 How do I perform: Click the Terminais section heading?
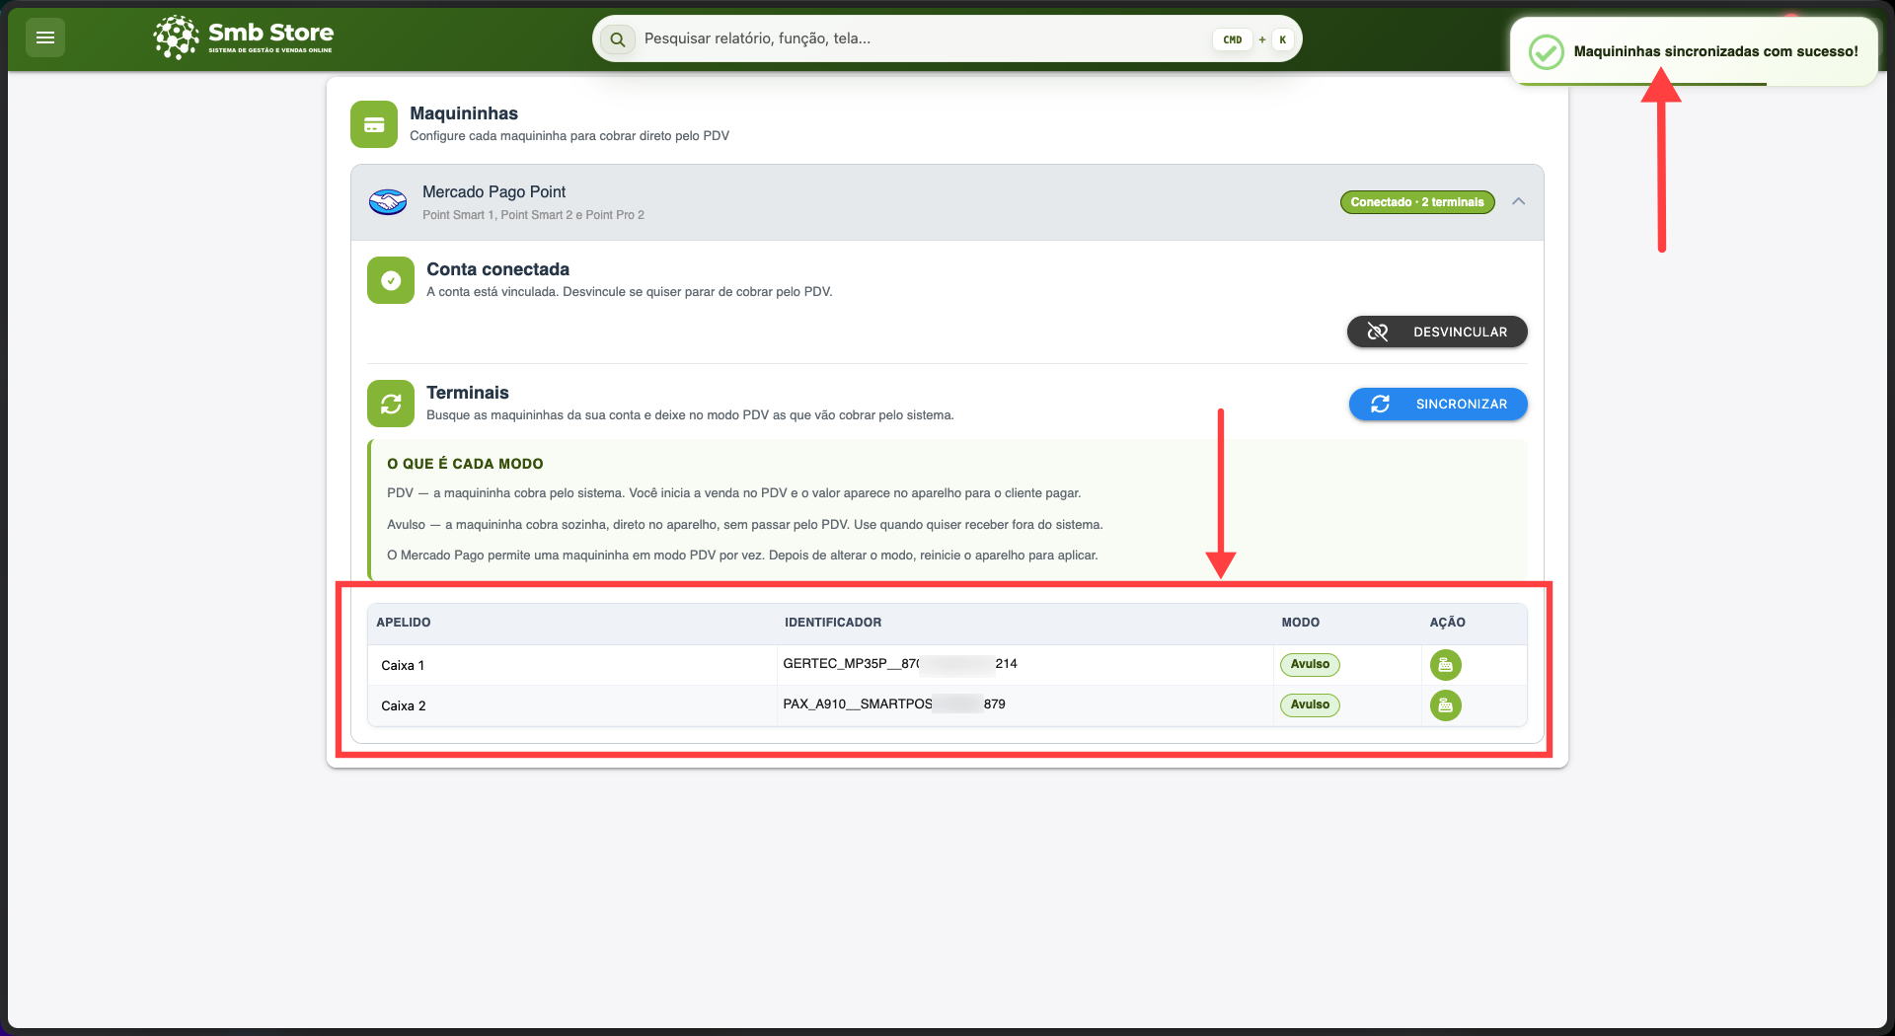(468, 393)
